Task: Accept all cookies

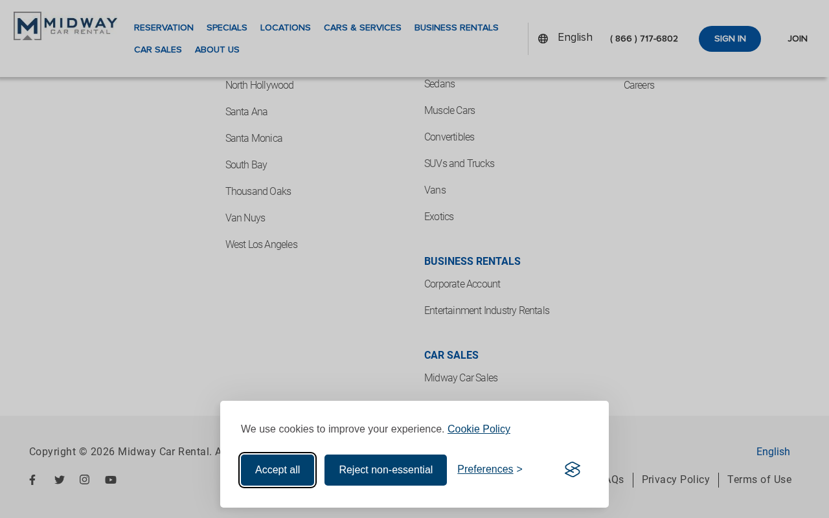Action: point(278,470)
